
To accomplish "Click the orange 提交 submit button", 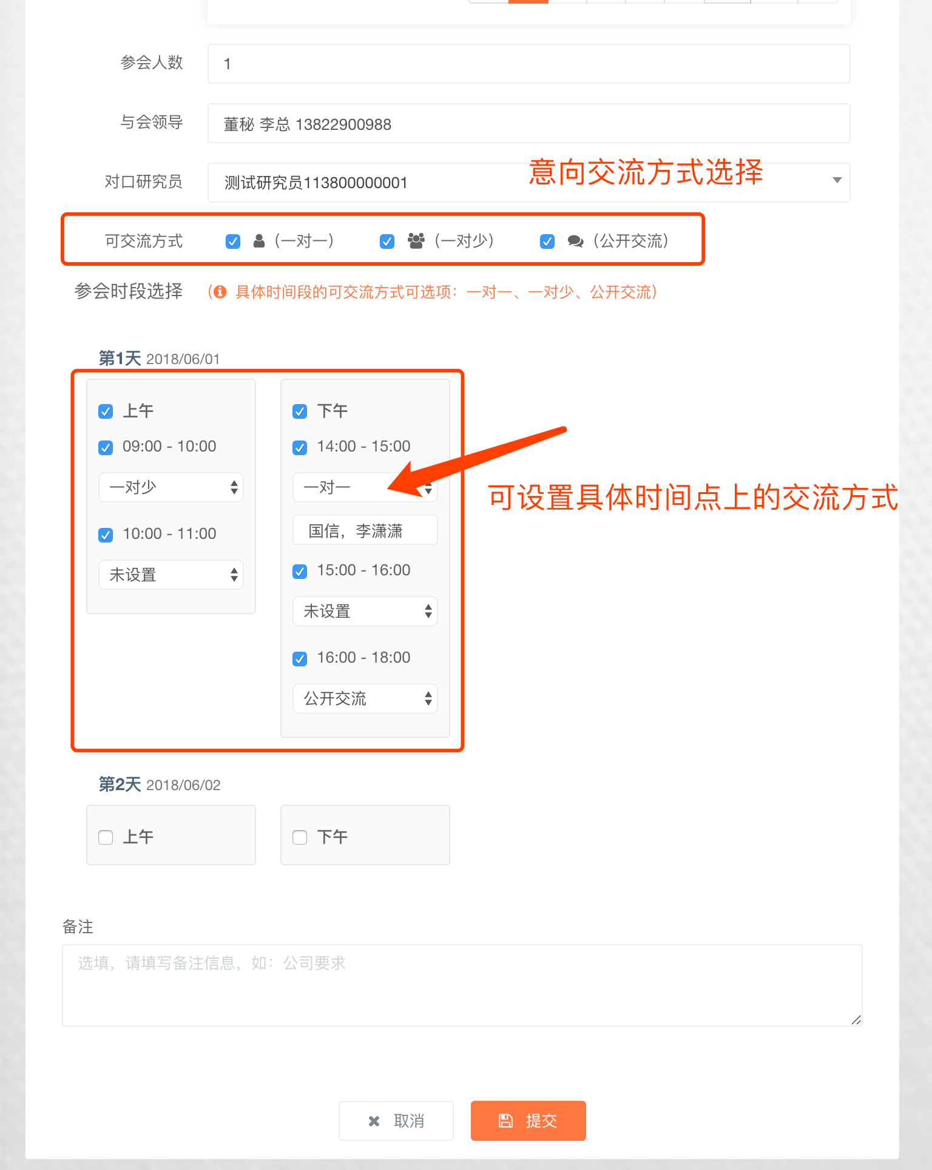I will [x=528, y=1121].
